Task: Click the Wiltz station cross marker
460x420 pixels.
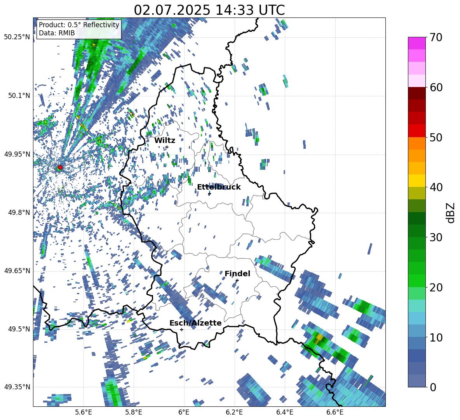Action: (x=167, y=147)
